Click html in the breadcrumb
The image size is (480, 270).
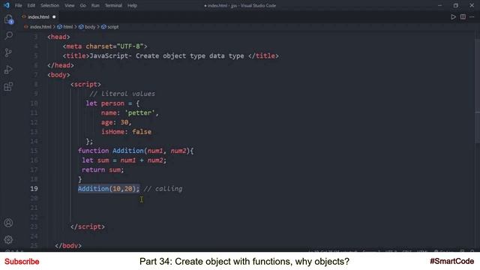pos(68,27)
